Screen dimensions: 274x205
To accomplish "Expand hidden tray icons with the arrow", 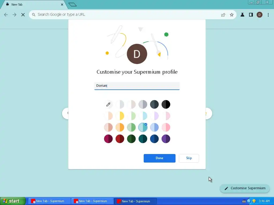I will (249, 201).
